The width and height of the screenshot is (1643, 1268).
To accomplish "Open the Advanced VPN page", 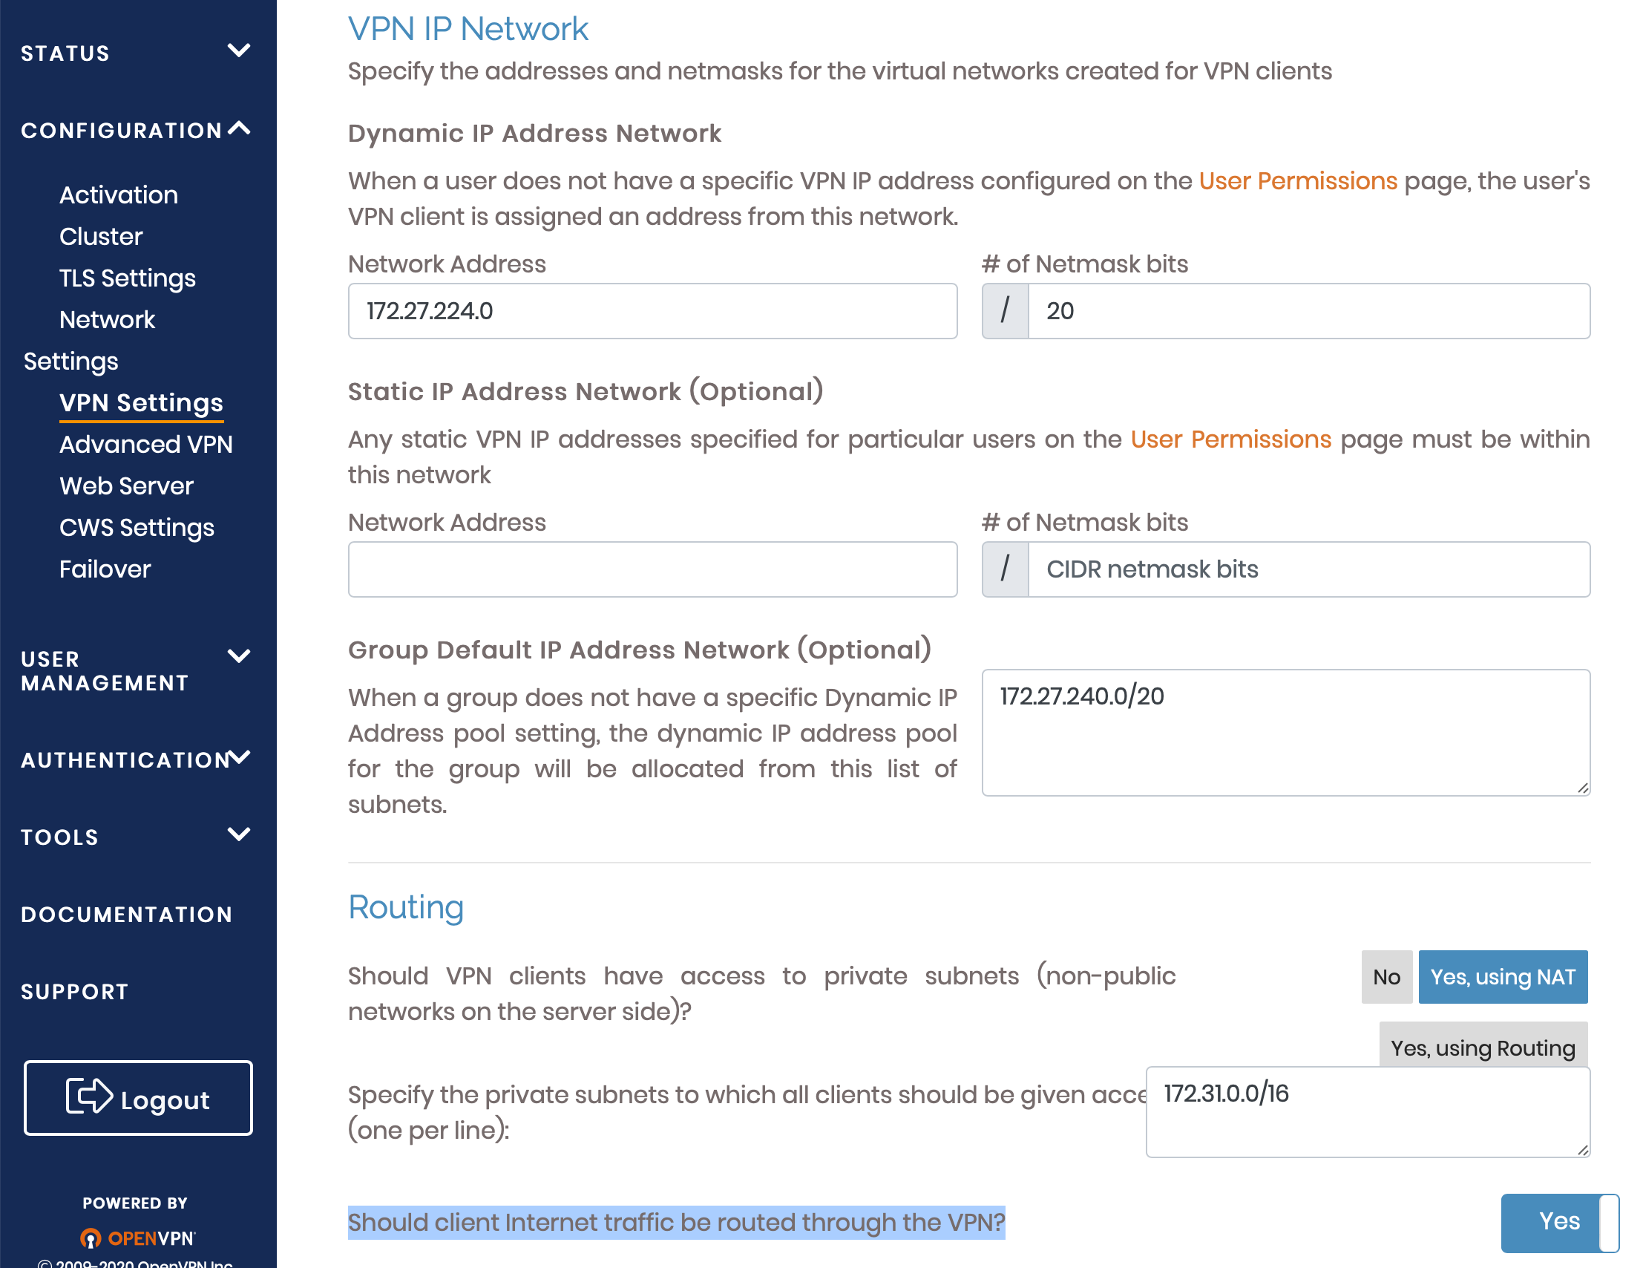I will click(146, 444).
